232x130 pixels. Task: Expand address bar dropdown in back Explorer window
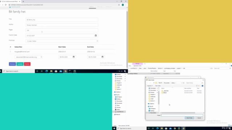tap(210, 68)
